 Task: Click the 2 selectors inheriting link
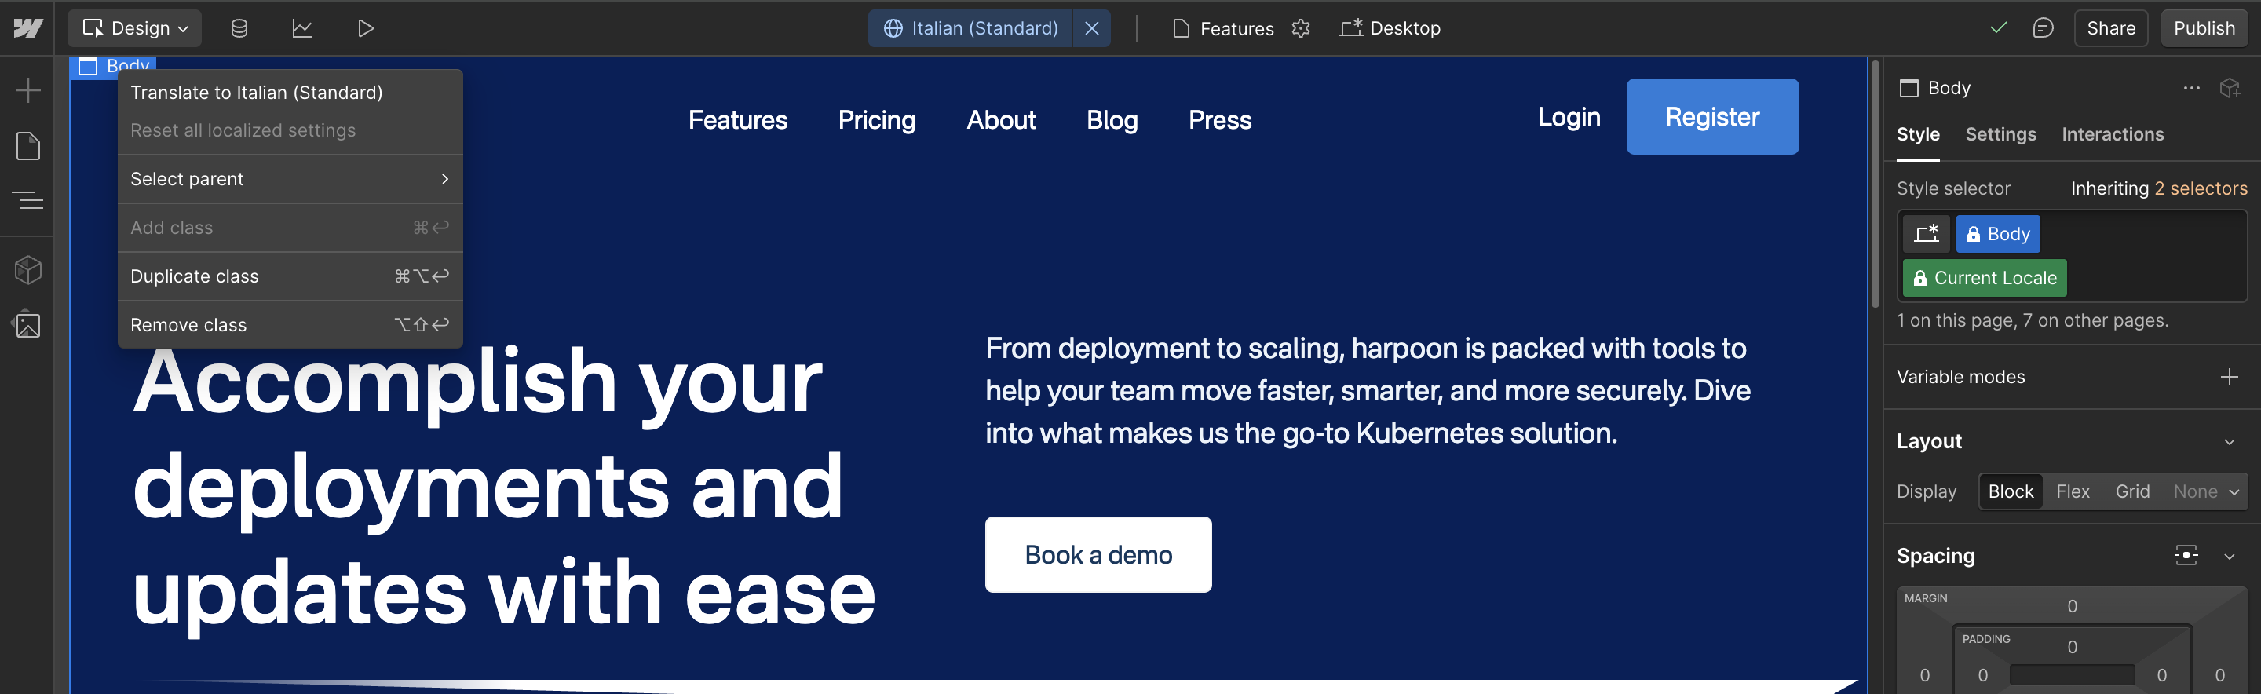point(2201,188)
